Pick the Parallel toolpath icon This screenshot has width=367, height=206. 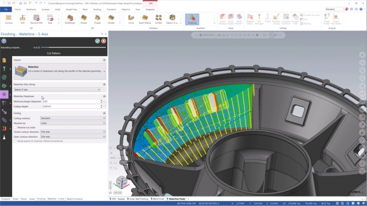111,19
